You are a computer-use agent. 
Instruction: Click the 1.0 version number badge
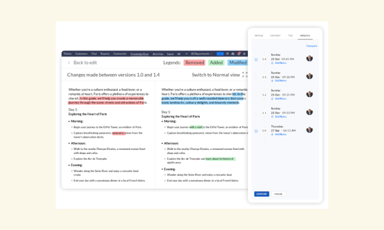point(264,131)
